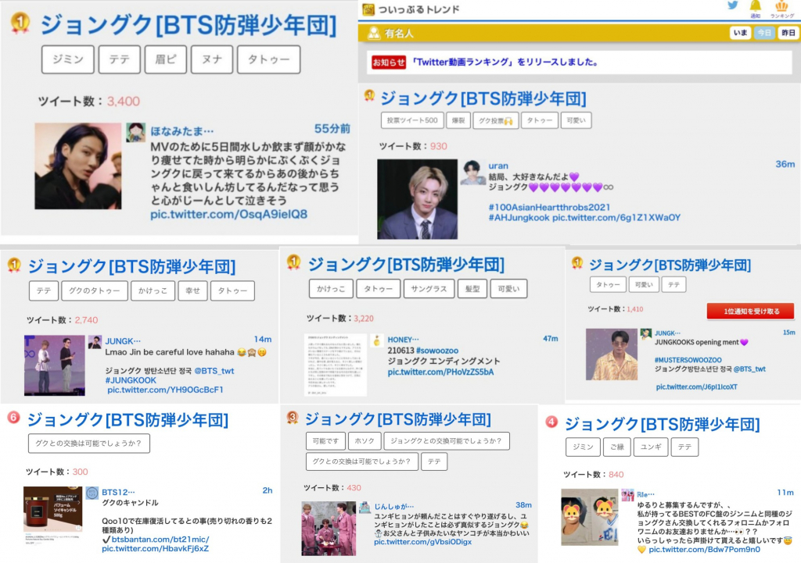Screen dimensions: 801x563
Task: Select the ヌナ keyword tag
Action: (x=212, y=59)
